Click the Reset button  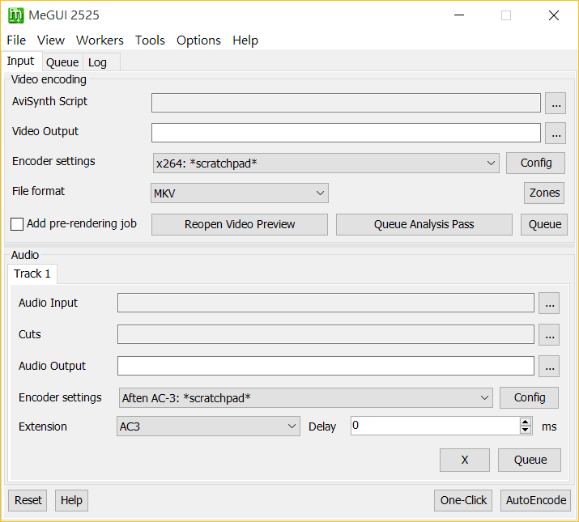tap(28, 501)
